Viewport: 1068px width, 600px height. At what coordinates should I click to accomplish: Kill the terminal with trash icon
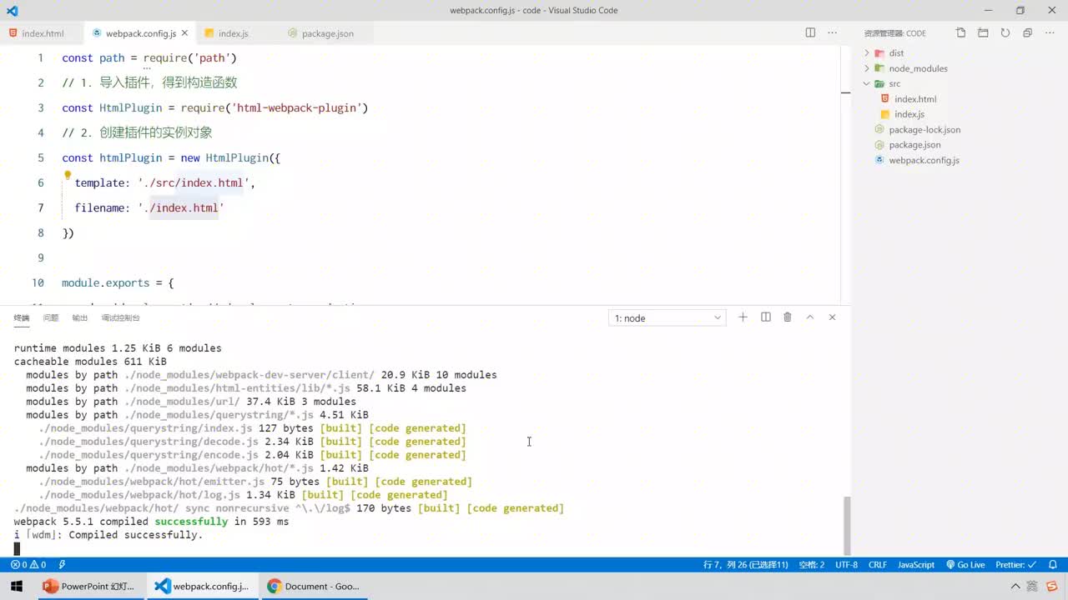[788, 317]
